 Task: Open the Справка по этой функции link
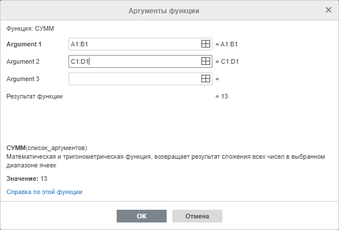(44, 192)
